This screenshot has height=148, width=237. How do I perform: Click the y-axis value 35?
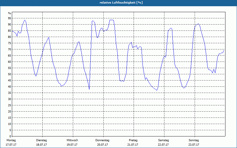[x=9, y=93]
